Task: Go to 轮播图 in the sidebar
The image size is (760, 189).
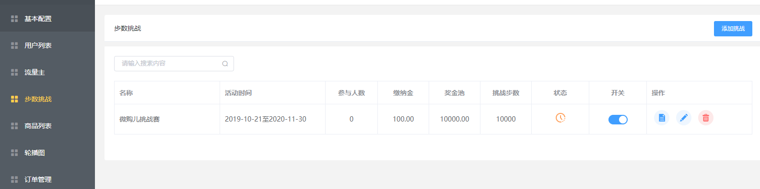Action: tap(47, 153)
